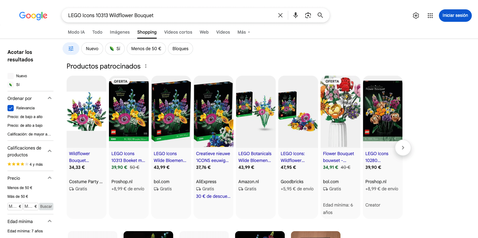Open the Más dropdown menu
The height and width of the screenshot is (238, 478).
pos(244,32)
